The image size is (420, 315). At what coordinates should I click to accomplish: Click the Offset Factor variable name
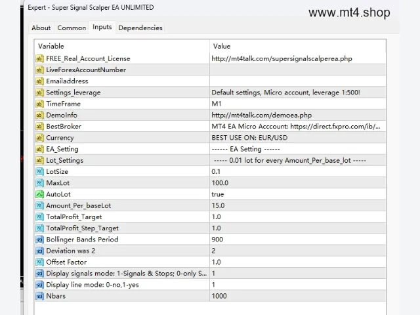click(x=66, y=262)
